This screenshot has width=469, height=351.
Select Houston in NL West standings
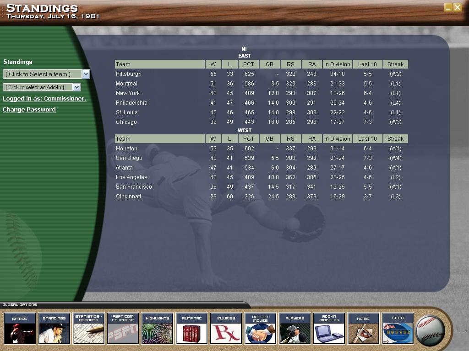coord(126,149)
